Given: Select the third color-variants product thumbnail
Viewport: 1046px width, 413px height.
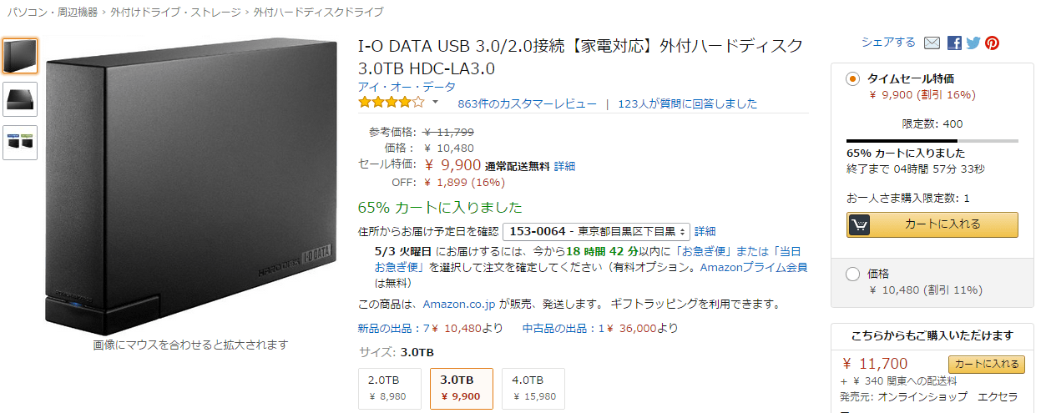Looking at the screenshot, I should pyautogui.click(x=20, y=142).
